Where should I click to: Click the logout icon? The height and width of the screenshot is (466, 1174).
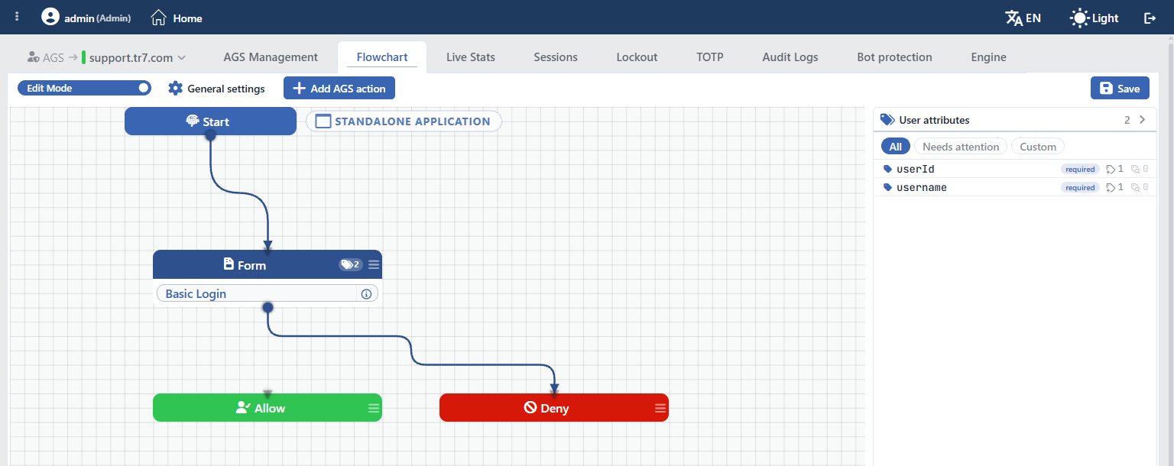pyautogui.click(x=1150, y=18)
